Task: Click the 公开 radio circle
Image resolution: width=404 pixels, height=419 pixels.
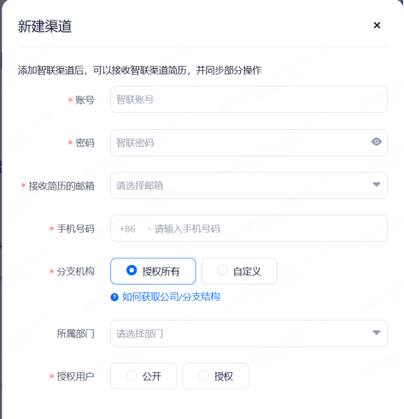Action: coord(132,375)
